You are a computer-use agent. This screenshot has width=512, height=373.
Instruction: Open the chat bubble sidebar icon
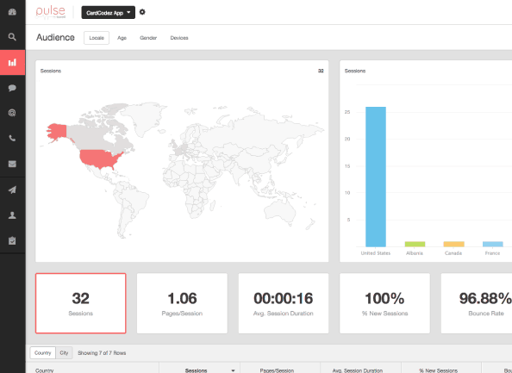[12, 88]
